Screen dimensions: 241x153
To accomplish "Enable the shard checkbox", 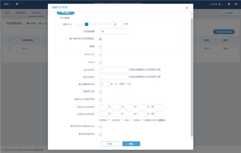I will pos(100,63).
